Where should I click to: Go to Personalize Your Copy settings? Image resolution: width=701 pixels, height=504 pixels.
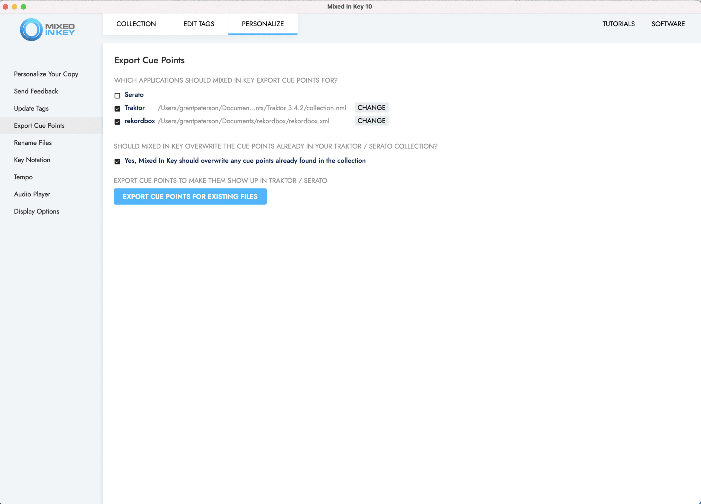point(46,74)
